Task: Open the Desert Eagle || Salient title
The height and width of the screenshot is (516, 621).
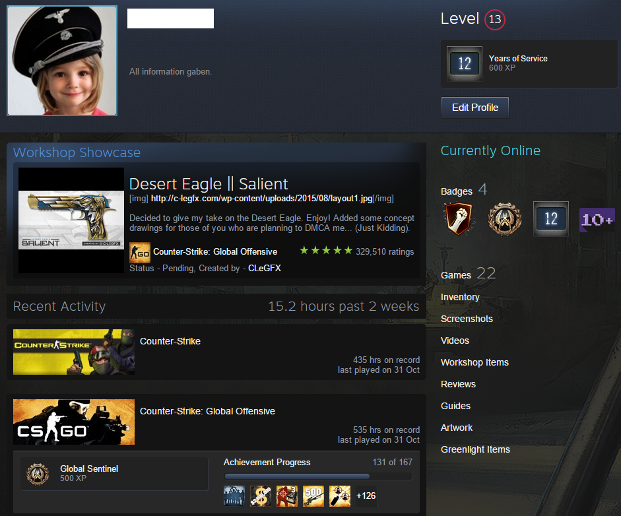Action: pyautogui.click(x=209, y=183)
